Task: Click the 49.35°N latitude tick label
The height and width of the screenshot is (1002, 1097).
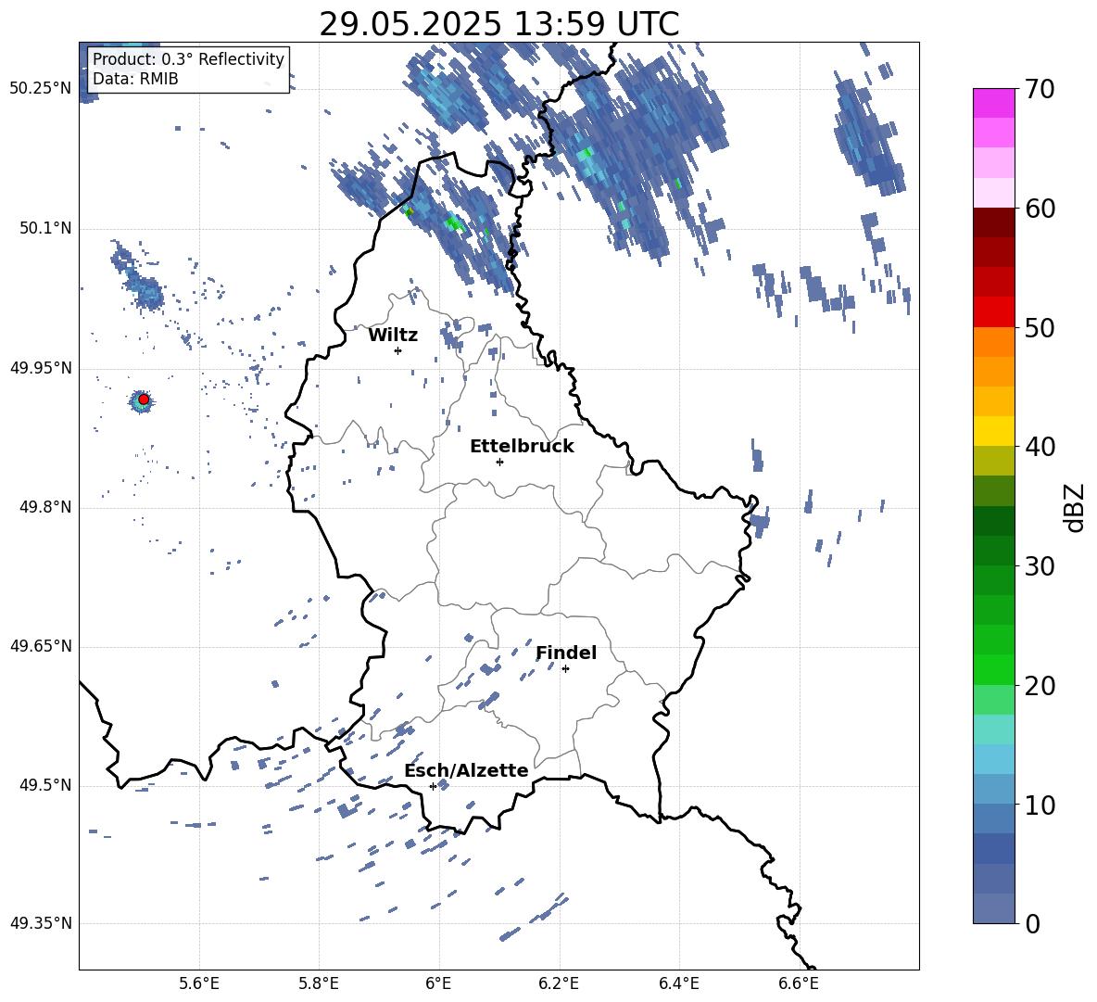Action: click(x=41, y=923)
